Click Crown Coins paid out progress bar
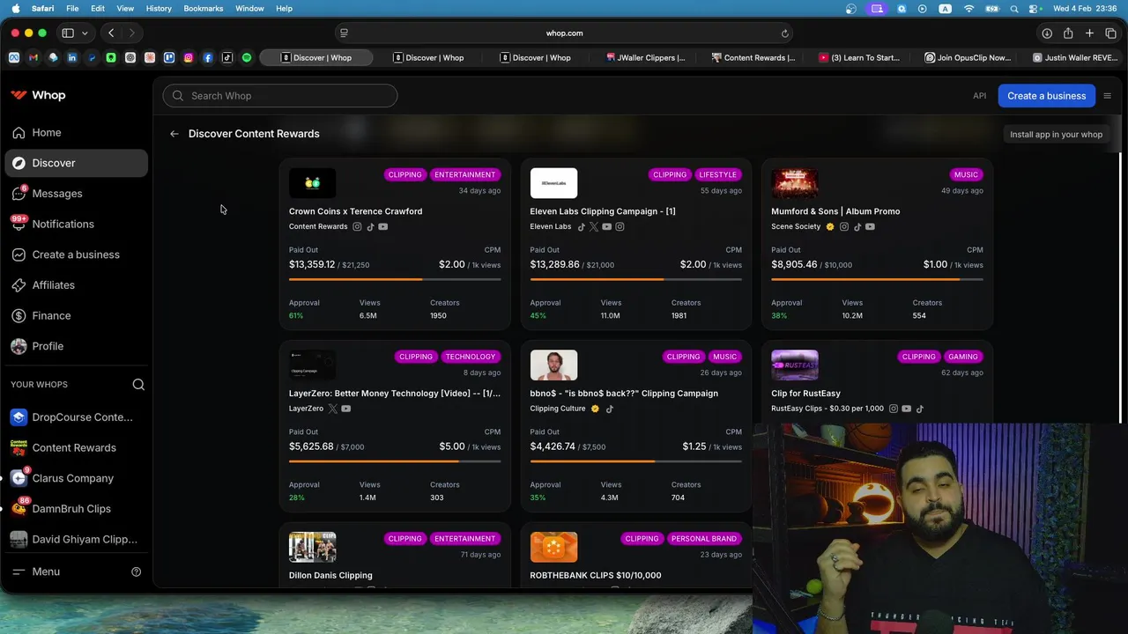The width and height of the screenshot is (1128, 634). 395,279
